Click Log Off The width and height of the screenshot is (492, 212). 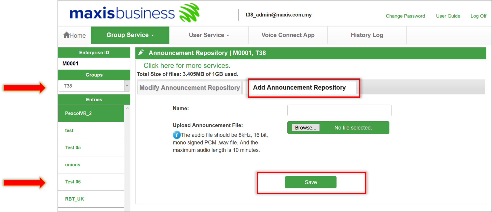(x=478, y=16)
